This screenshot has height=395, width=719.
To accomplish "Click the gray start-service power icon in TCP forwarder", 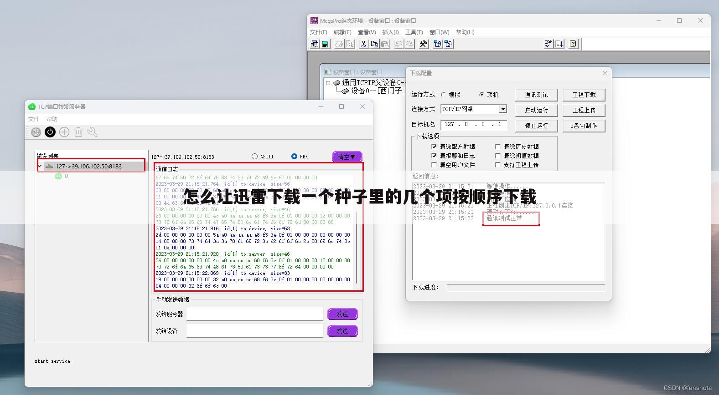I will (x=36, y=132).
